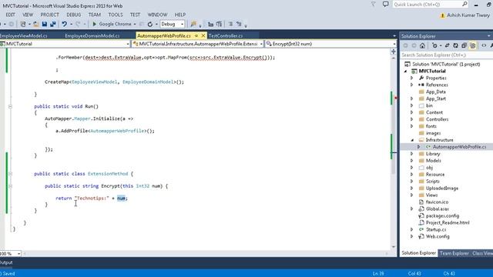
Task: Click Sync with Active Document icon
Action: [x=447, y=46]
